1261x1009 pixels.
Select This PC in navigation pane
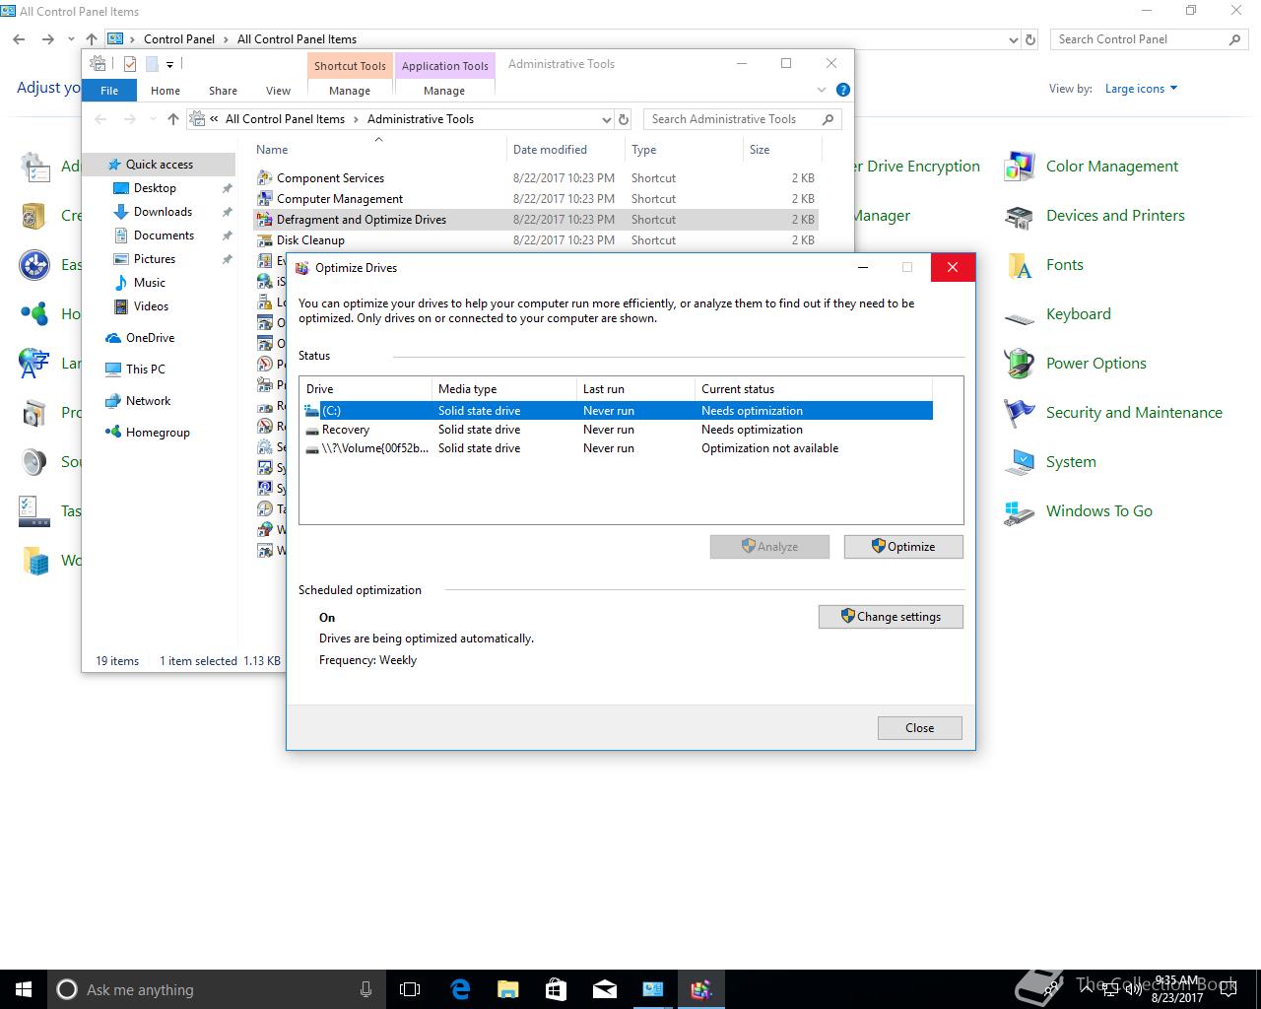(x=145, y=370)
